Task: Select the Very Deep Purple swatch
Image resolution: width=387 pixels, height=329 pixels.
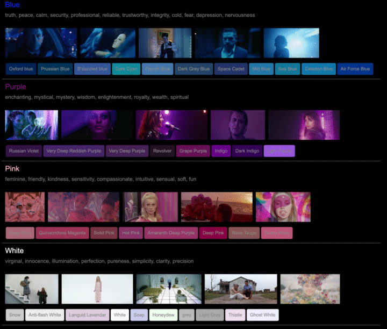Action: (127, 151)
